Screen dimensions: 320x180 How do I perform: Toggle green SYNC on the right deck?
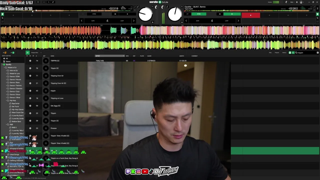(199, 14)
